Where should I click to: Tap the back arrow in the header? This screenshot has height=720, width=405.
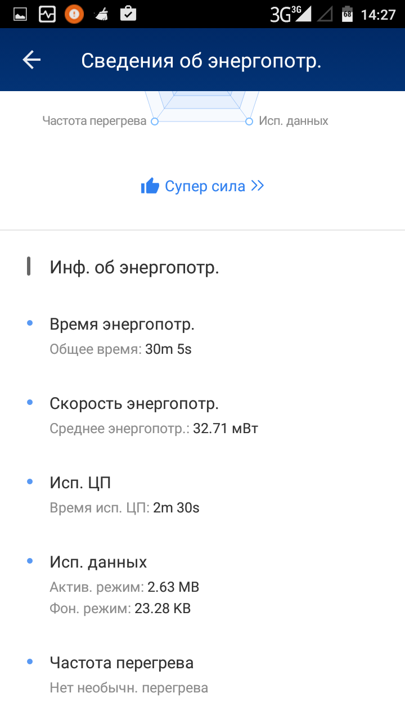point(31,60)
